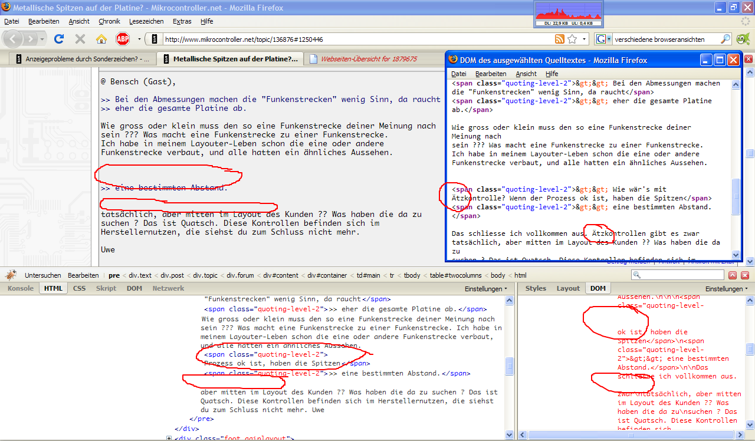Open the Lesezeichen menu
755x441 pixels.
point(146,21)
